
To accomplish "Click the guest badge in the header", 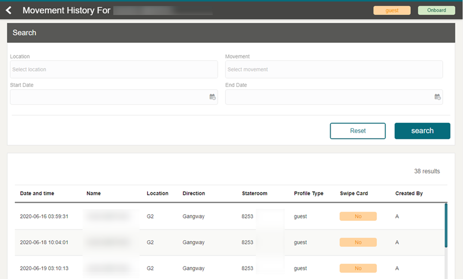I will (x=392, y=10).
